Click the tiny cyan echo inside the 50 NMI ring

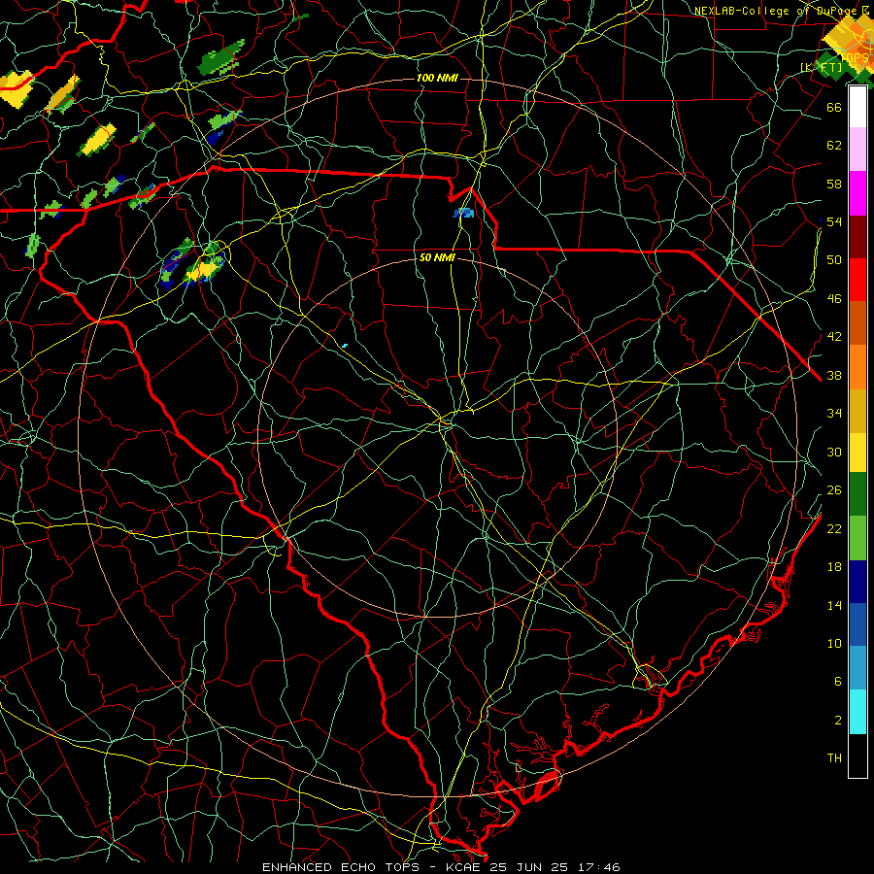coord(345,346)
